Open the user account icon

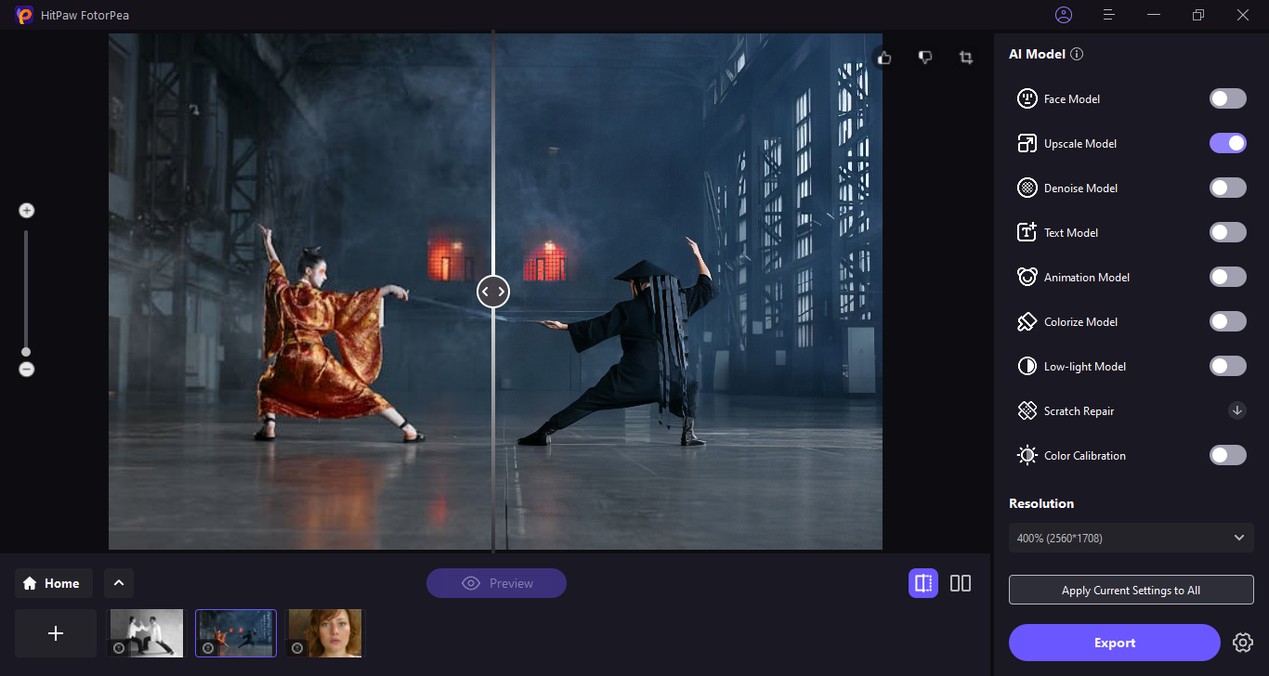click(1064, 15)
